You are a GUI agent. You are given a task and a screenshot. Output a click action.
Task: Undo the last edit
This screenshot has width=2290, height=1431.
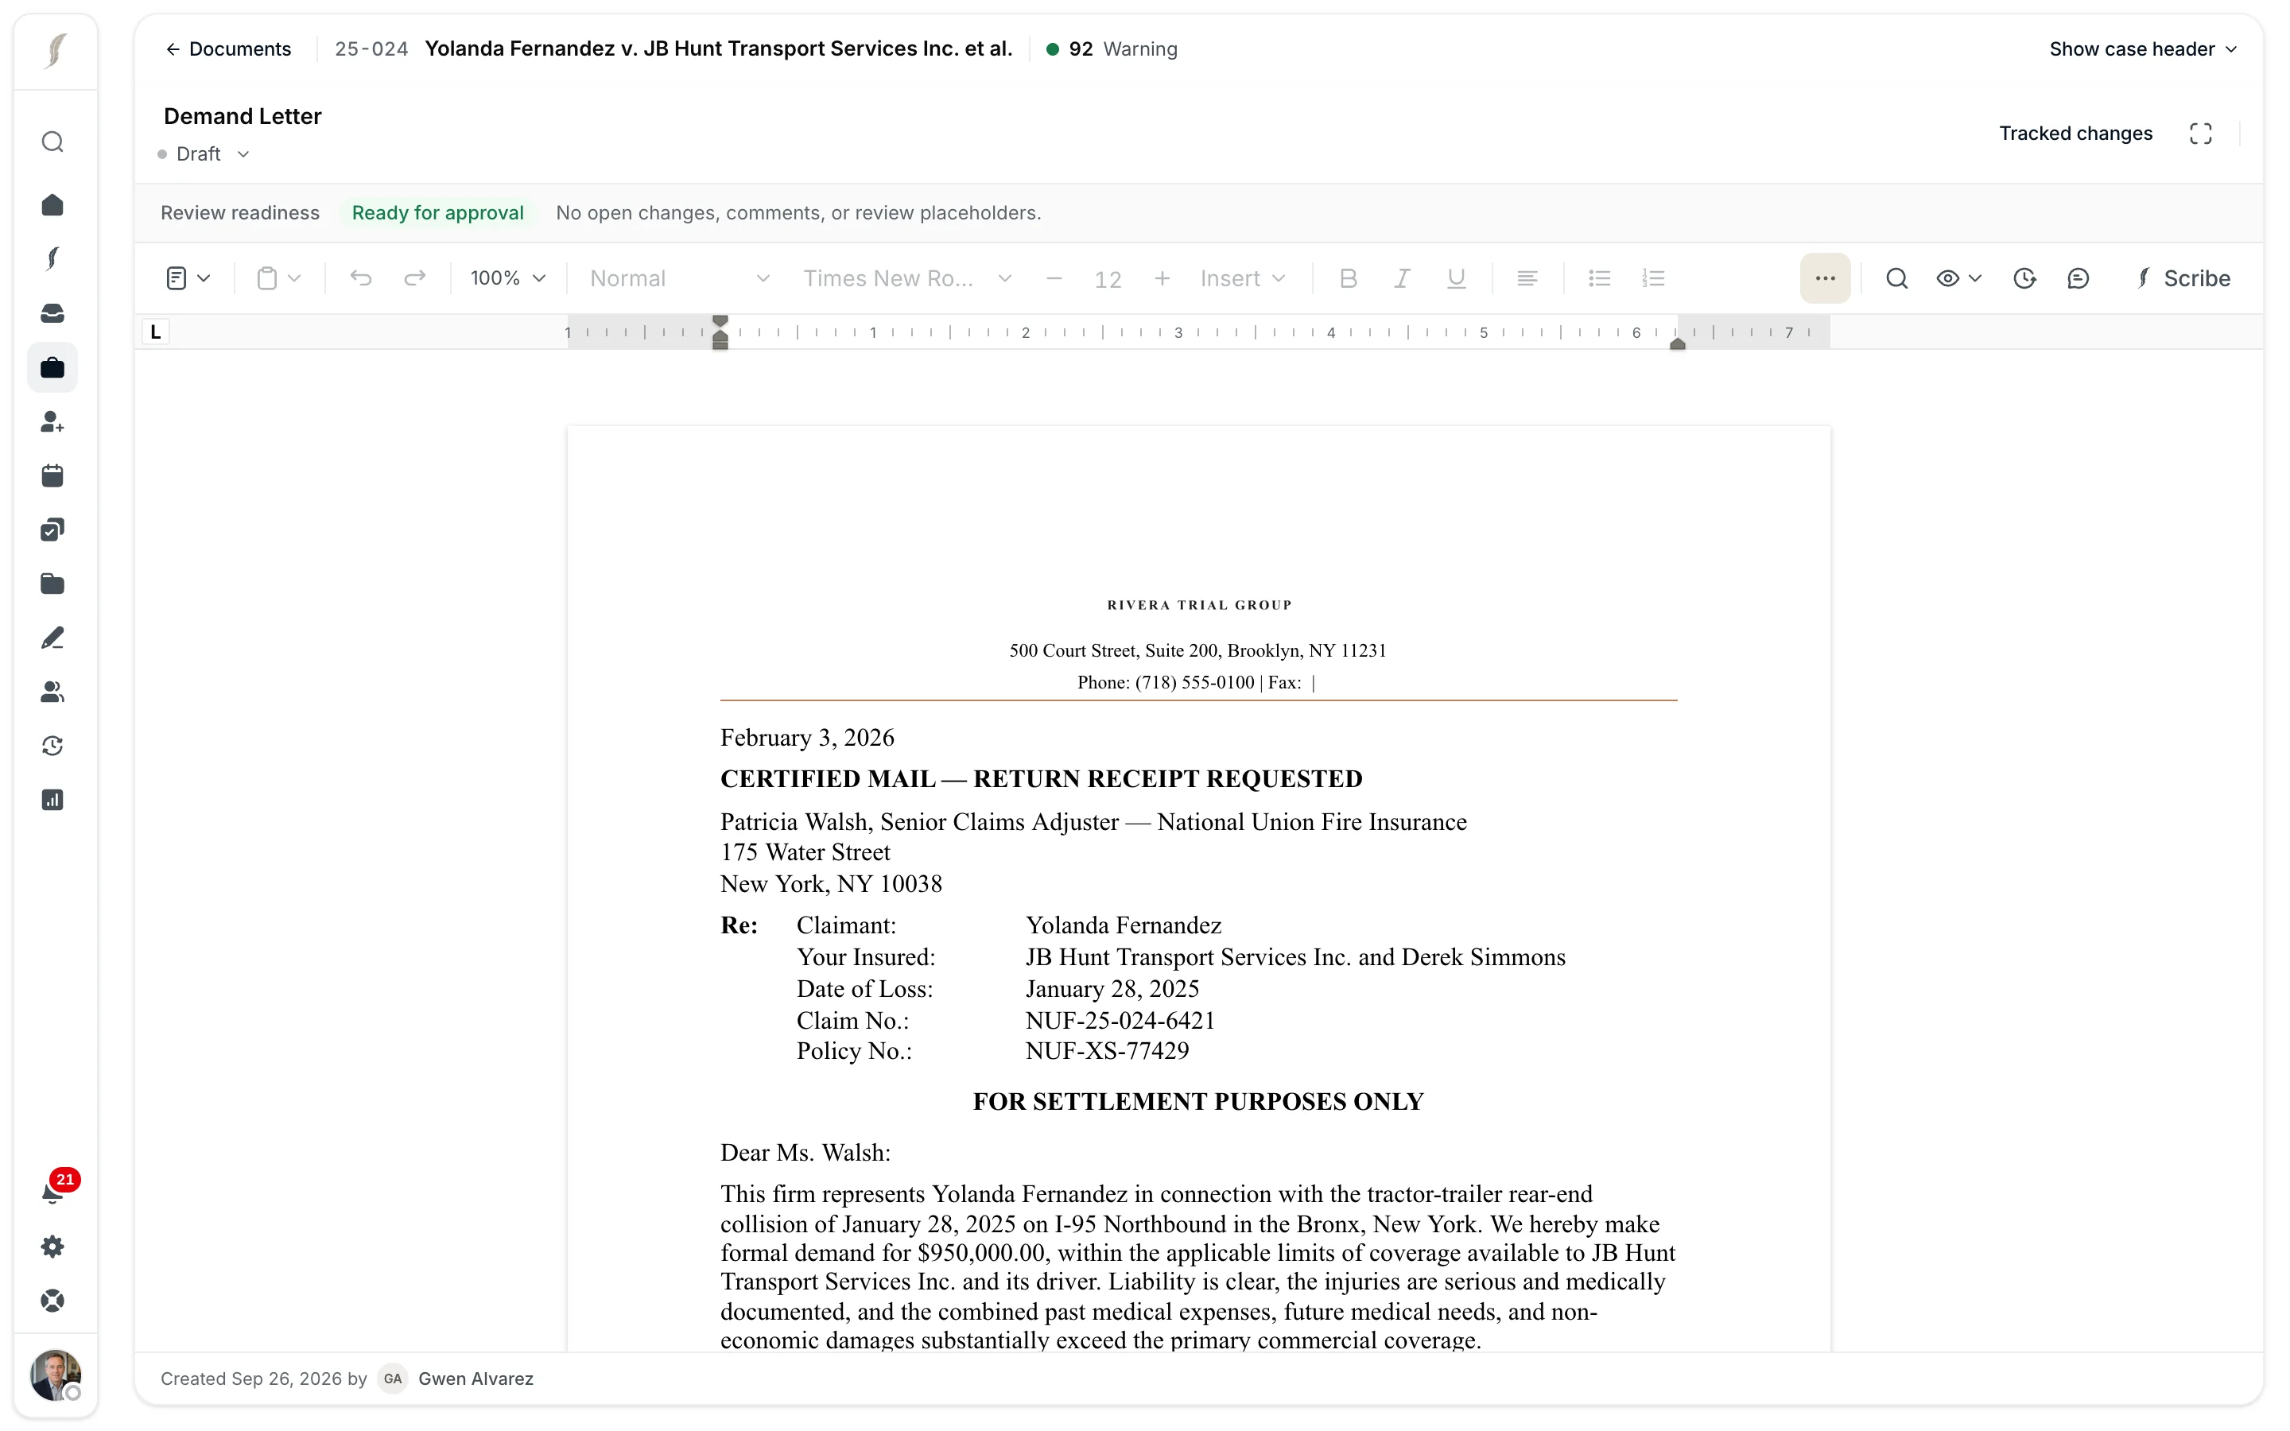click(360, 278)
